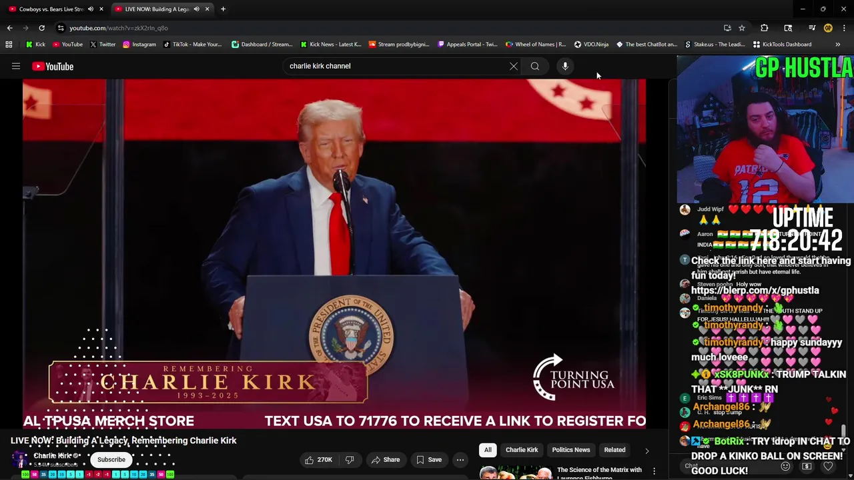Screen dimensions: 854x480
Task: Open Charlie Kirk channel name link
Action: click(53, 455)
